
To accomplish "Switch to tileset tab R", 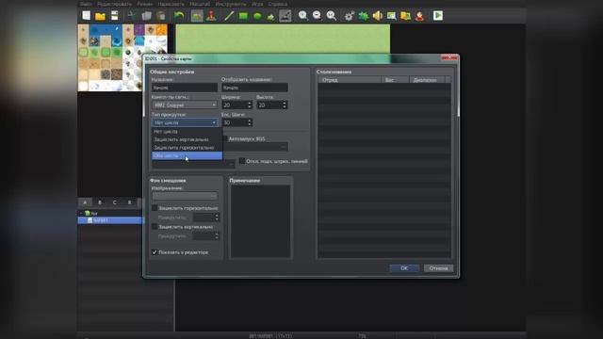I will coord(130,202).
